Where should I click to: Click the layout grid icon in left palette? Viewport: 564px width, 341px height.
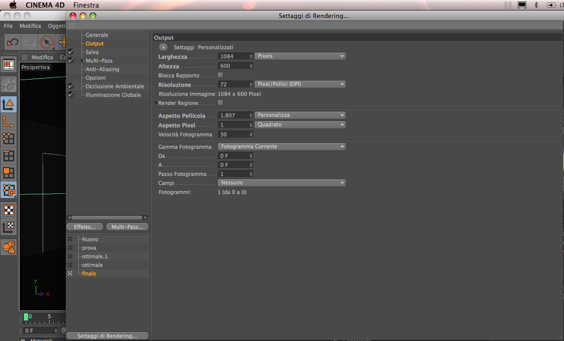tap(8, 65)
